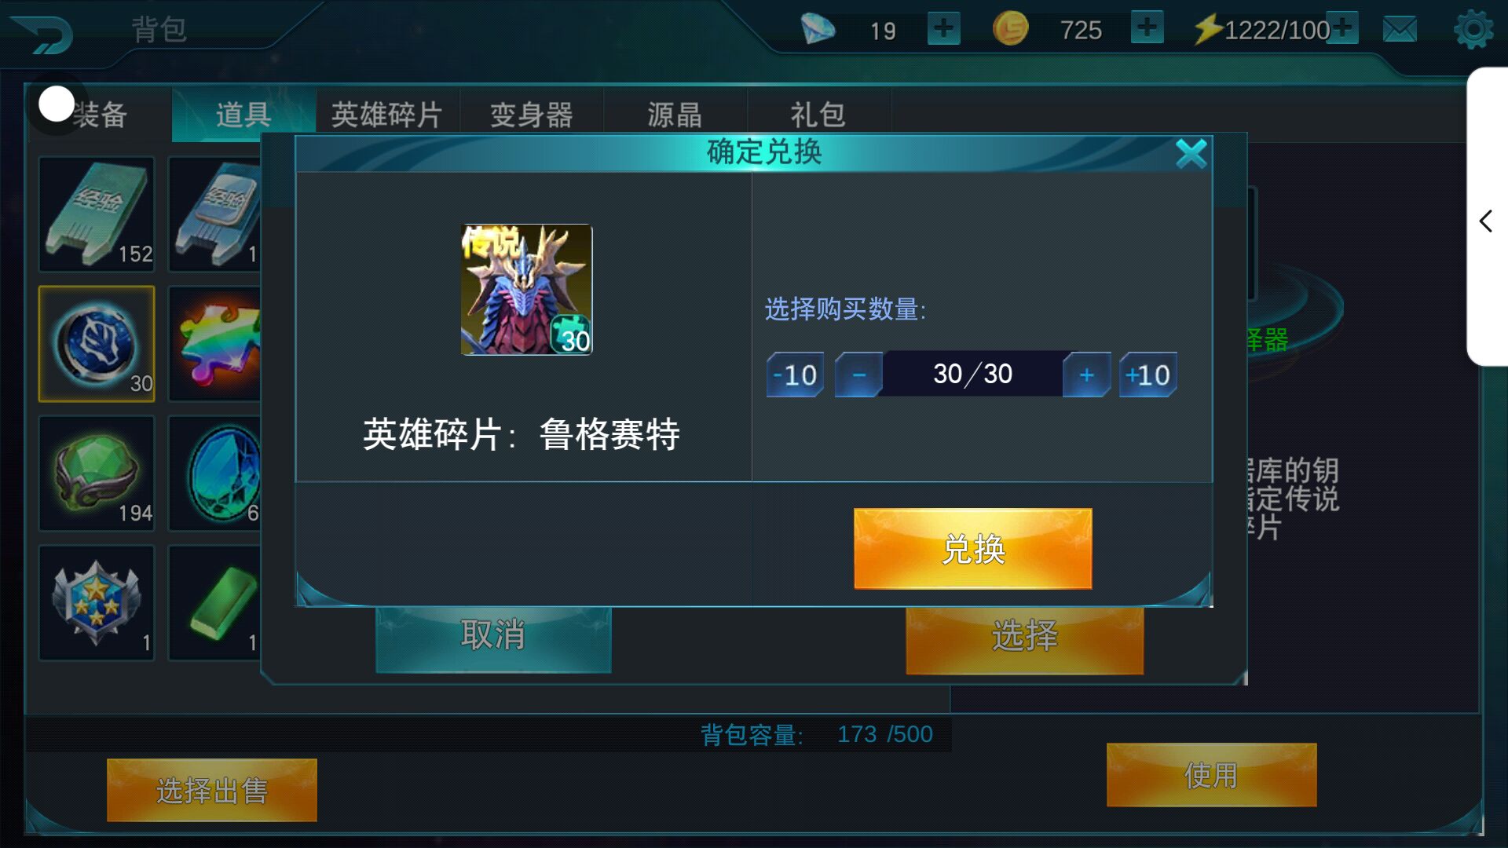Select the green gem helmet item
1508x848 pixels.
[x=97, y=473]
